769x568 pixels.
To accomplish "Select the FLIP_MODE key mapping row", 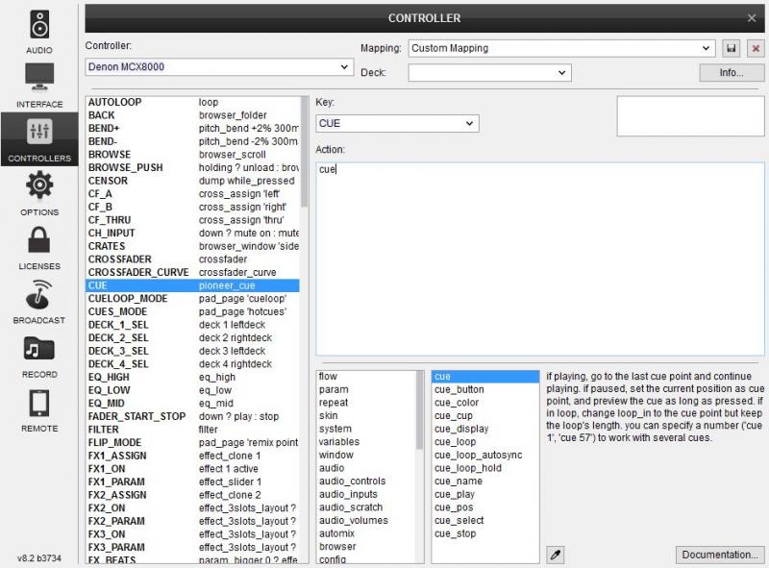I will [192, 442].
